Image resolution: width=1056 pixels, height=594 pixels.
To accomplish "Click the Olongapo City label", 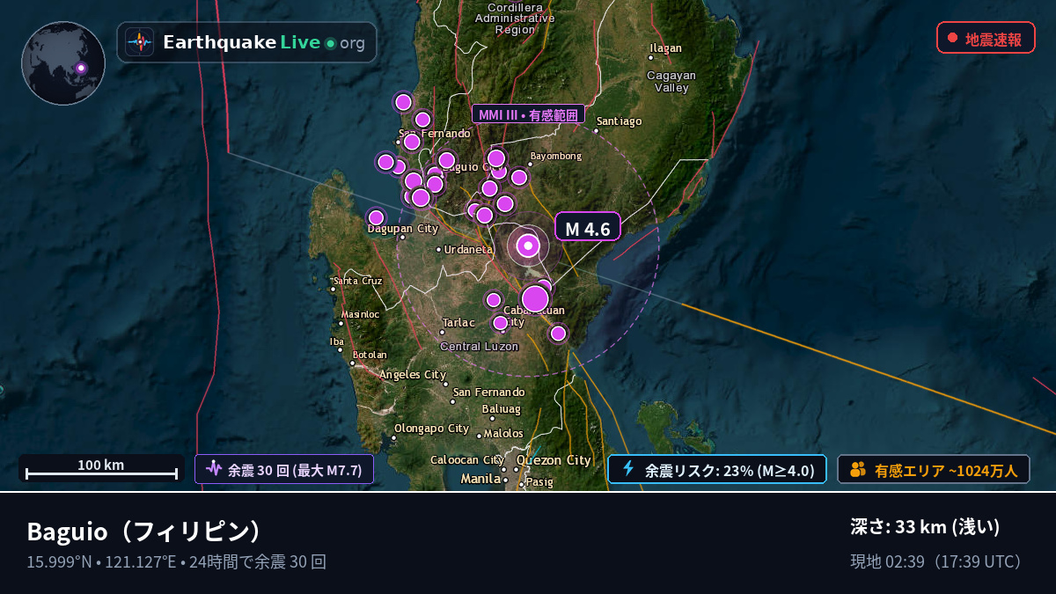I will 431,429.
